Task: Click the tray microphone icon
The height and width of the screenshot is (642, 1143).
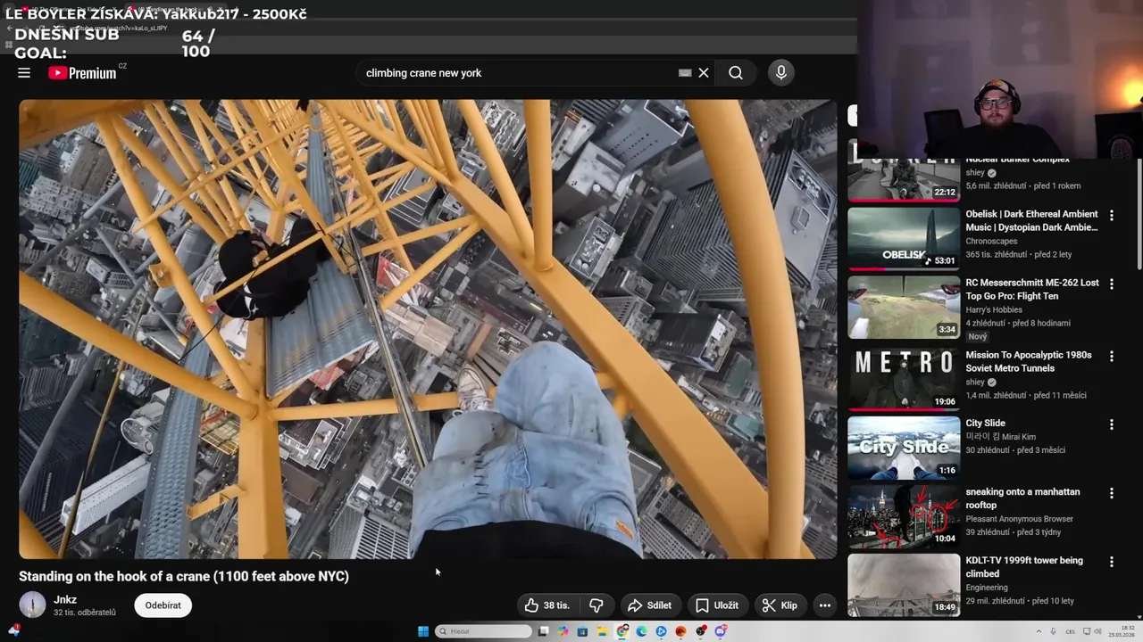Action: [1054, 631]
